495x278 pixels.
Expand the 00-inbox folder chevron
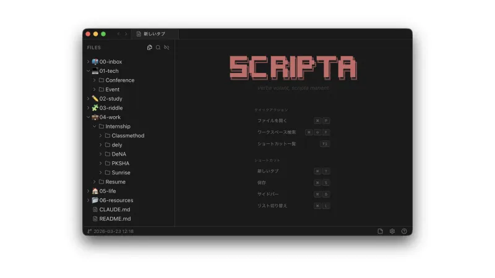[88, 62]
